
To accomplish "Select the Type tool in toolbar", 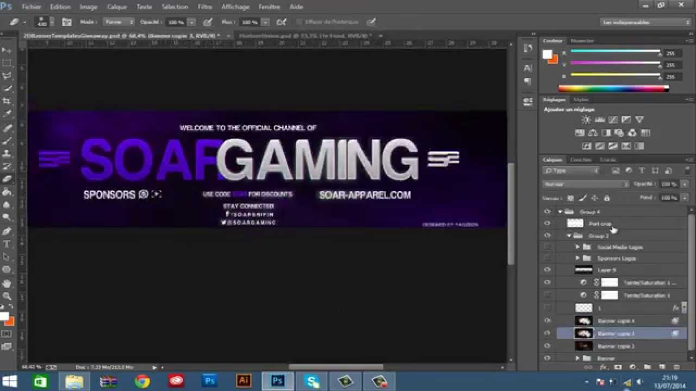I will [x=7, y=244].
